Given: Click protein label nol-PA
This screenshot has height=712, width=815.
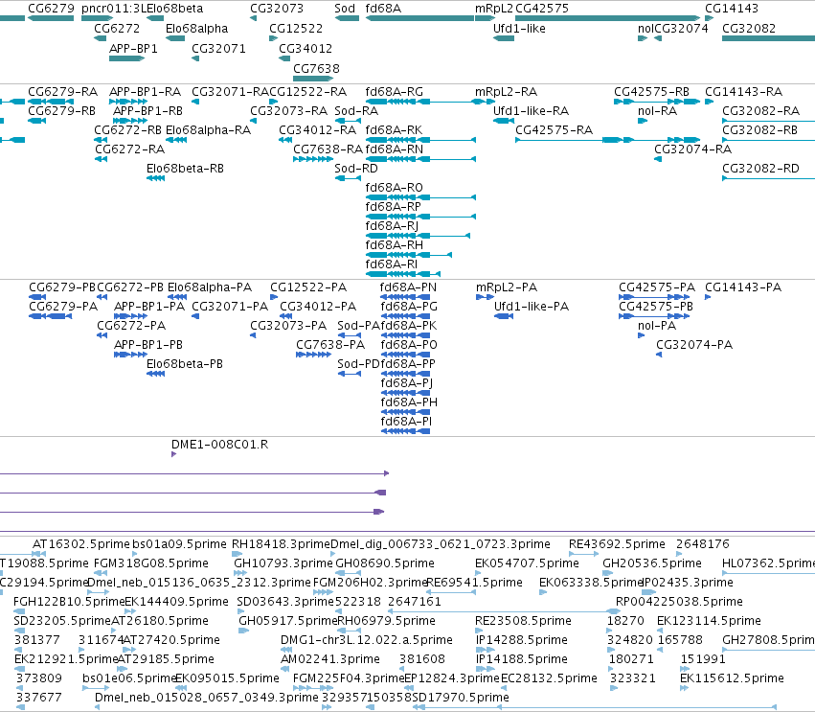Looking at the screenshot, I should pos(656,326).
